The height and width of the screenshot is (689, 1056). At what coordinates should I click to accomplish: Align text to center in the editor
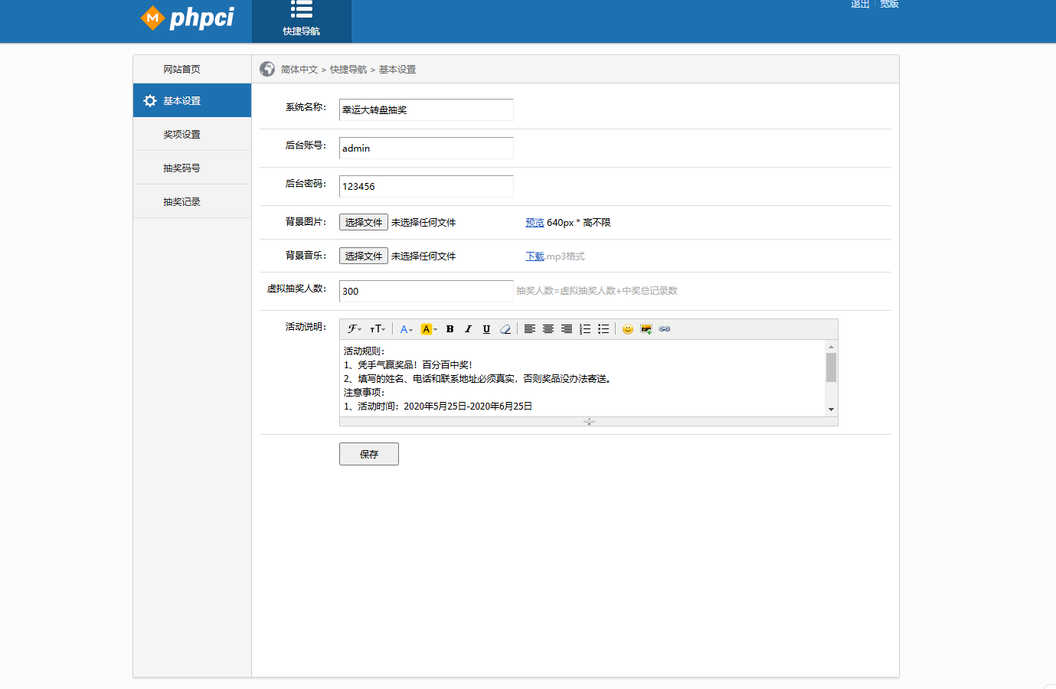click(548, 328)
